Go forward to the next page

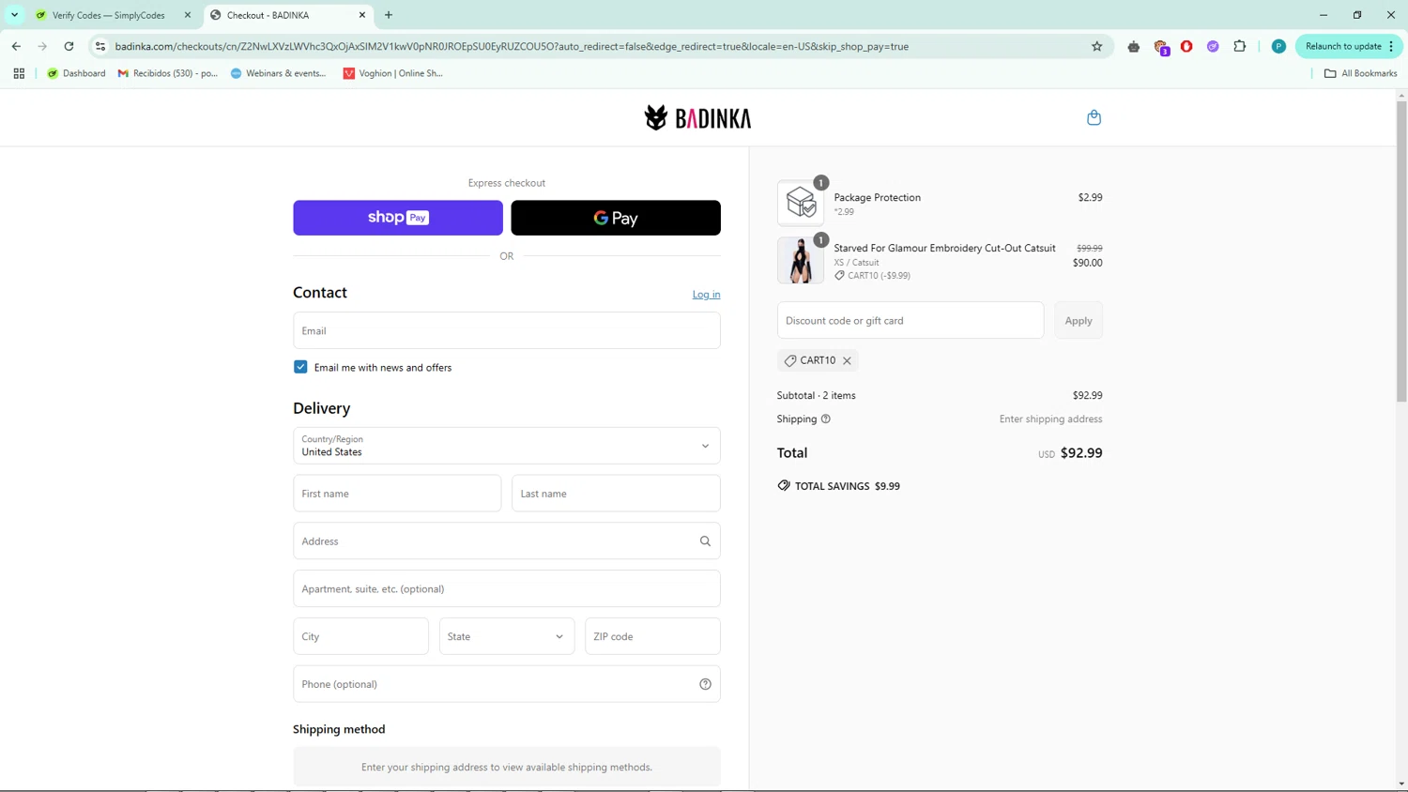tap(42, 46)
